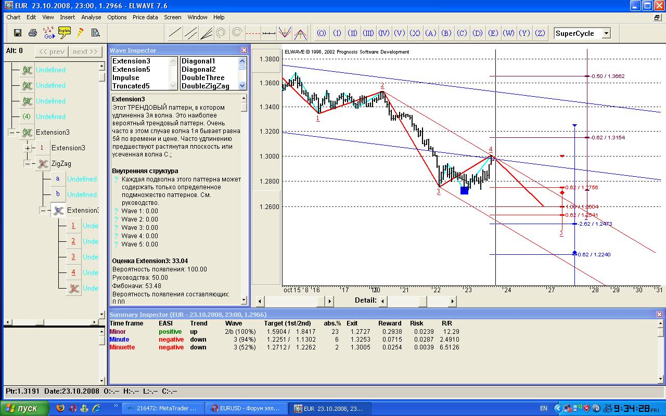Open the Options menu

click(x=117, y=17)
